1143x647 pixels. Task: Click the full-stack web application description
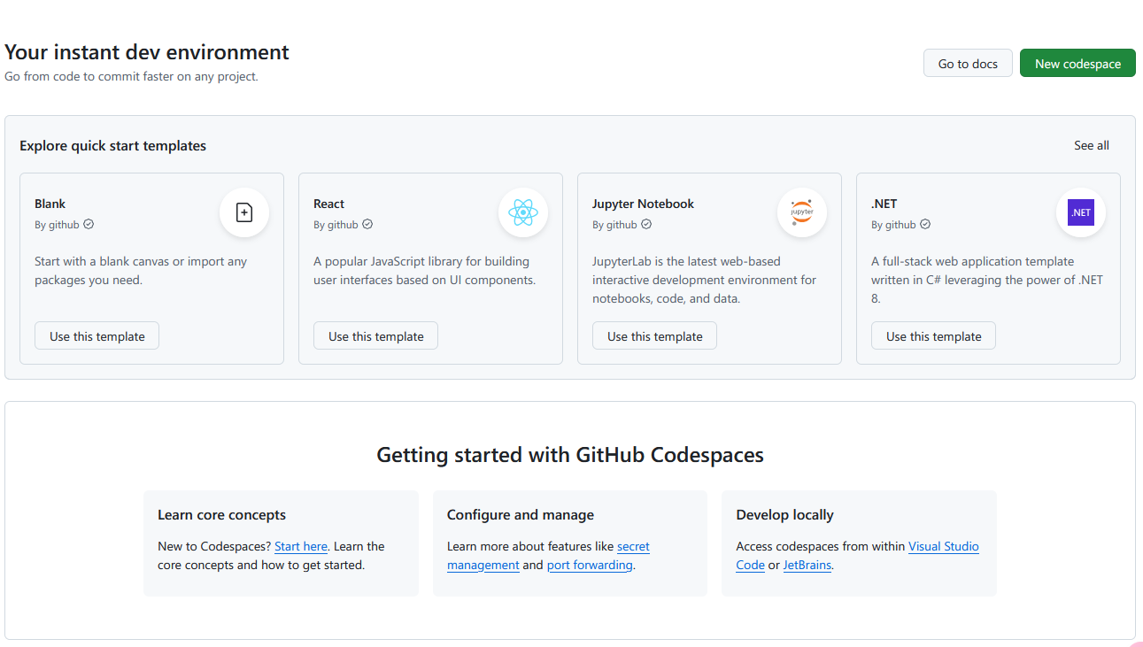click(x=987, y=281)
